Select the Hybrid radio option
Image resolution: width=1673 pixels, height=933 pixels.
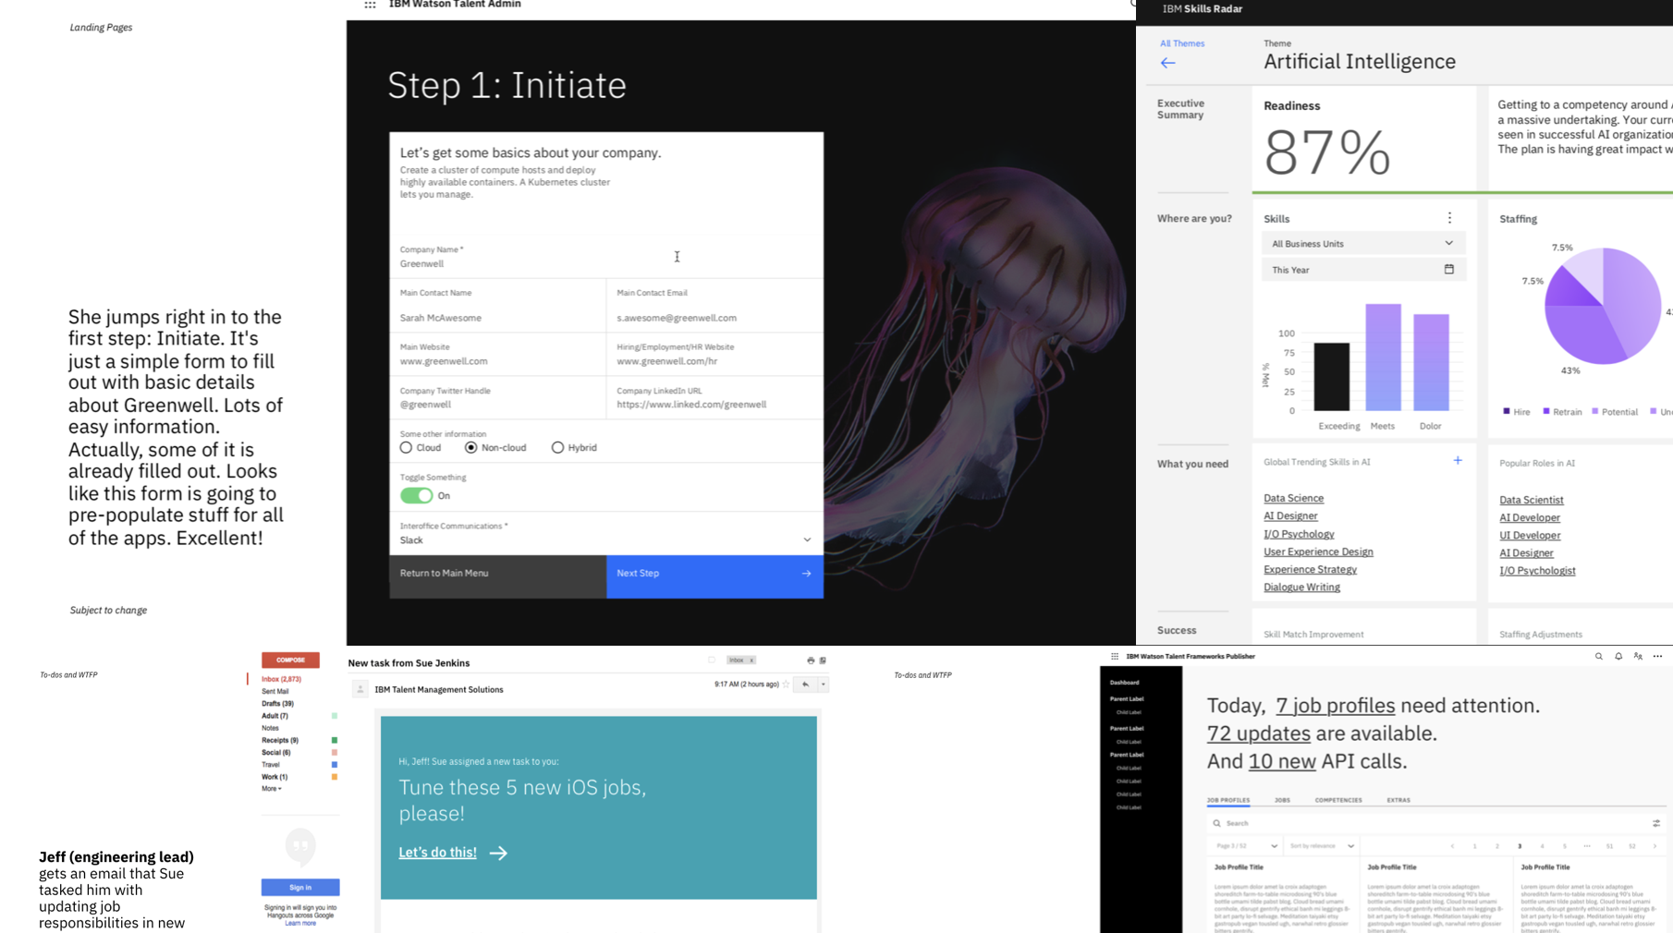point(557,447)
